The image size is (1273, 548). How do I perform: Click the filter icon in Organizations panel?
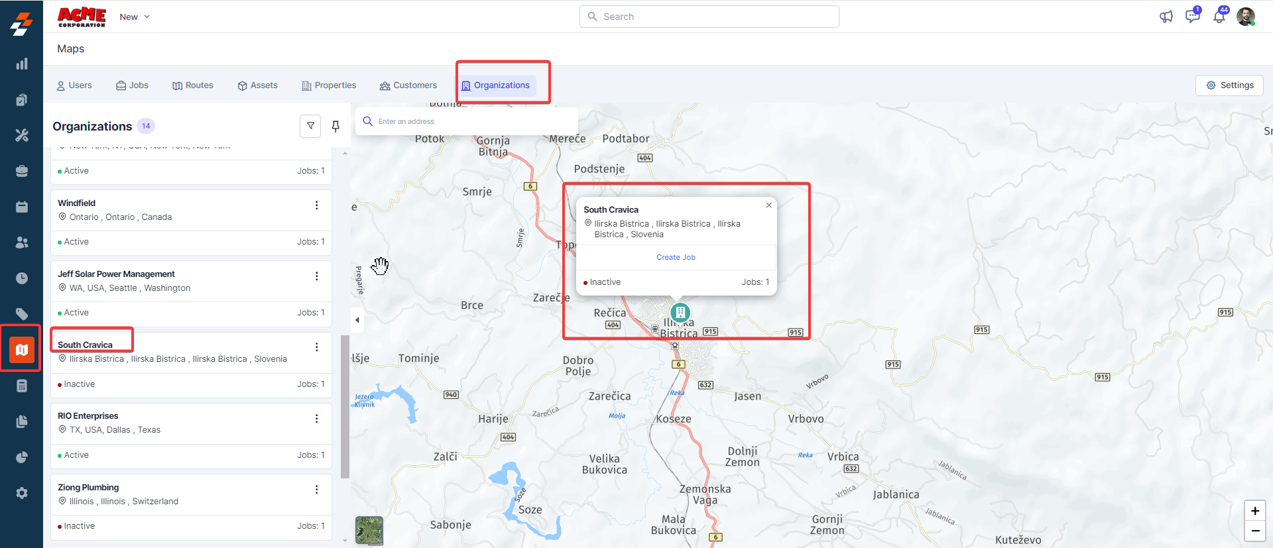310,126
